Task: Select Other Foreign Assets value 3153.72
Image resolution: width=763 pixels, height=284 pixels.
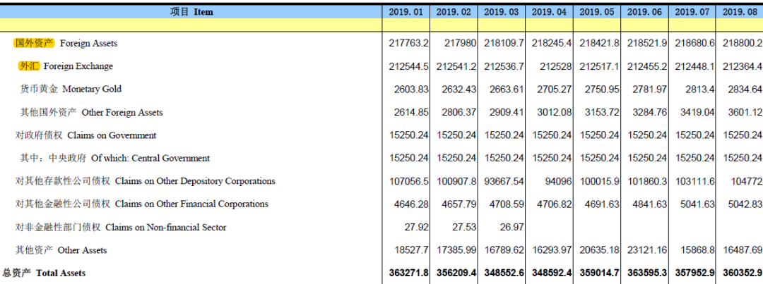Action: pos(602,112)
